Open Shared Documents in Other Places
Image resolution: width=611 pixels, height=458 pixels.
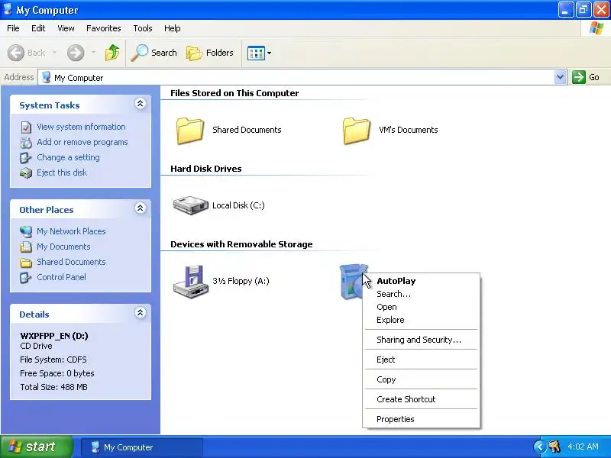click(71, 262)
